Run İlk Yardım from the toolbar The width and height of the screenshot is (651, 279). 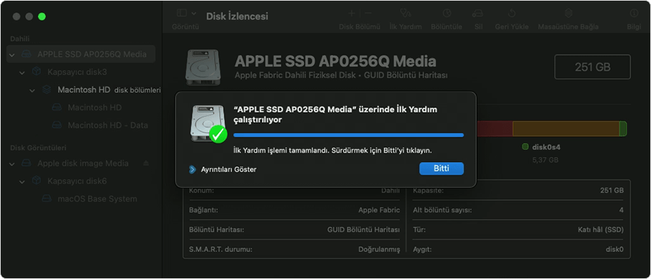[405, 13]
